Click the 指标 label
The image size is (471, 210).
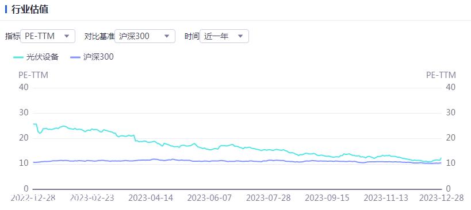click(x=13, y=37)
